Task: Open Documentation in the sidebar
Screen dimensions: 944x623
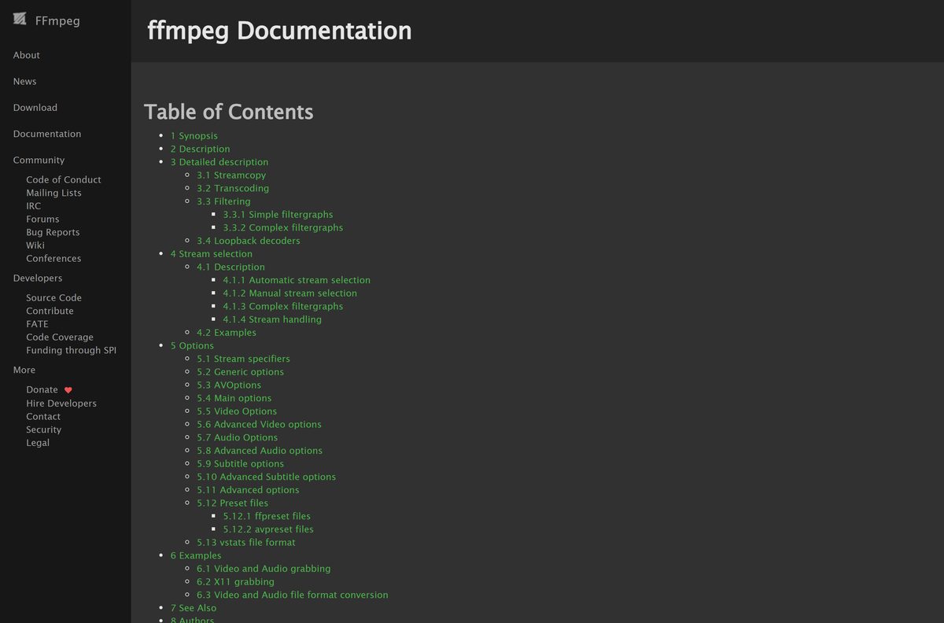Action: coord(47,134)
